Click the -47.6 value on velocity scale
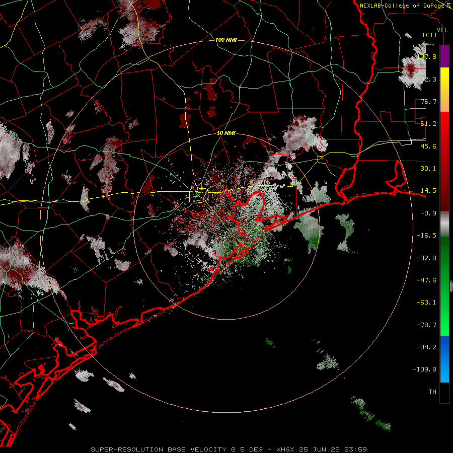The width and height of the screenshot is (453, 453). [x=426, y=280]
